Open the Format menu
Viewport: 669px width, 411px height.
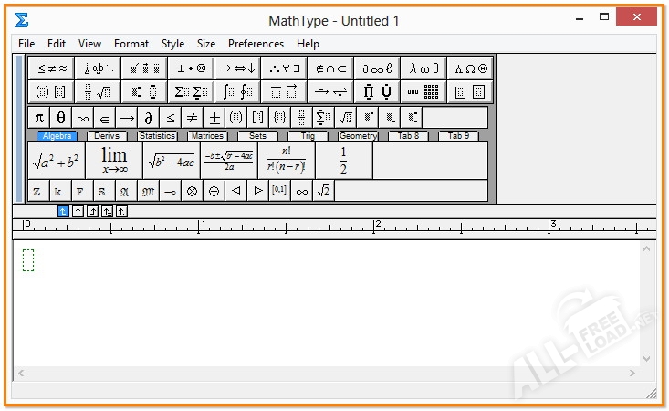pyautogui.click(x=131, y=43)
